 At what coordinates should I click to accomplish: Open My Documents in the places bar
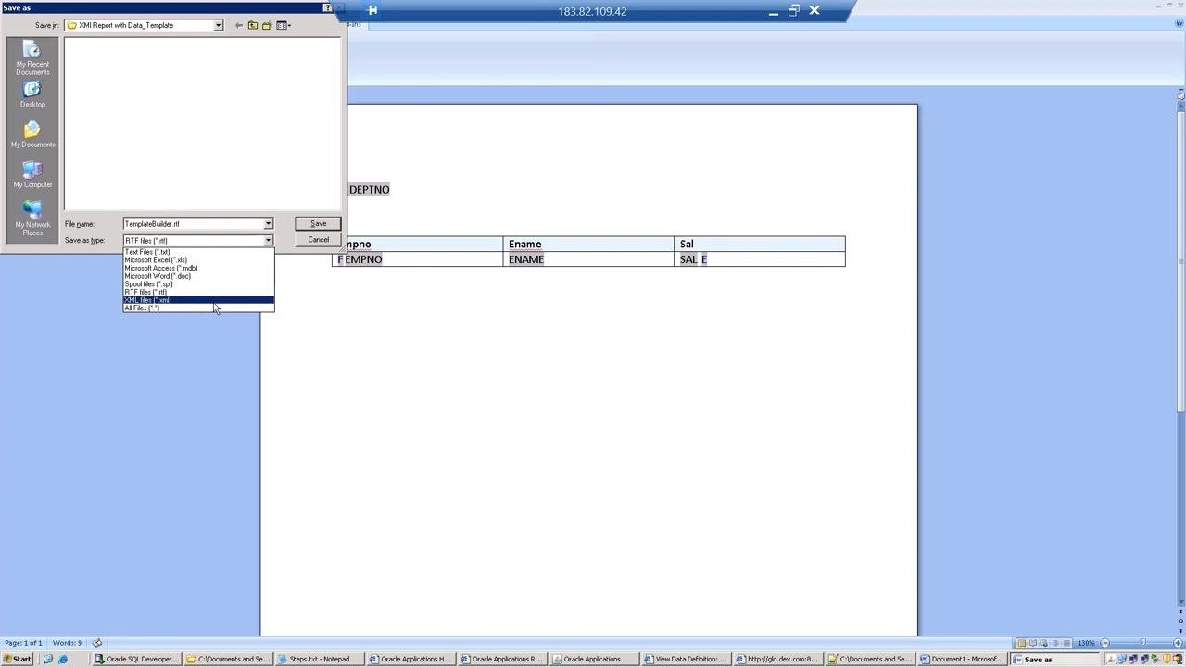[x=32, y=135]
